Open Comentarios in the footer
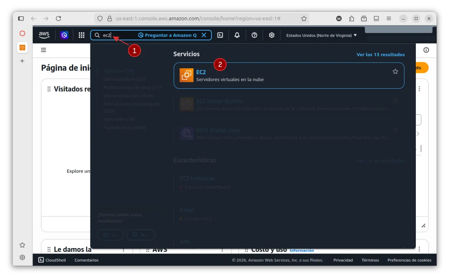449x279 pixels. 86,260
